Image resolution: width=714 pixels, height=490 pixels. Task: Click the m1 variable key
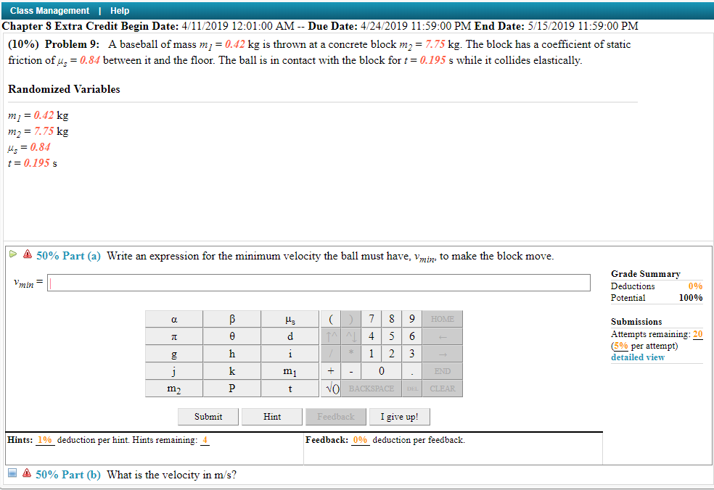click(x=290, y=370)
